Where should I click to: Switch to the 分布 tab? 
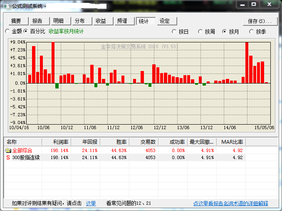pos(82,21)
